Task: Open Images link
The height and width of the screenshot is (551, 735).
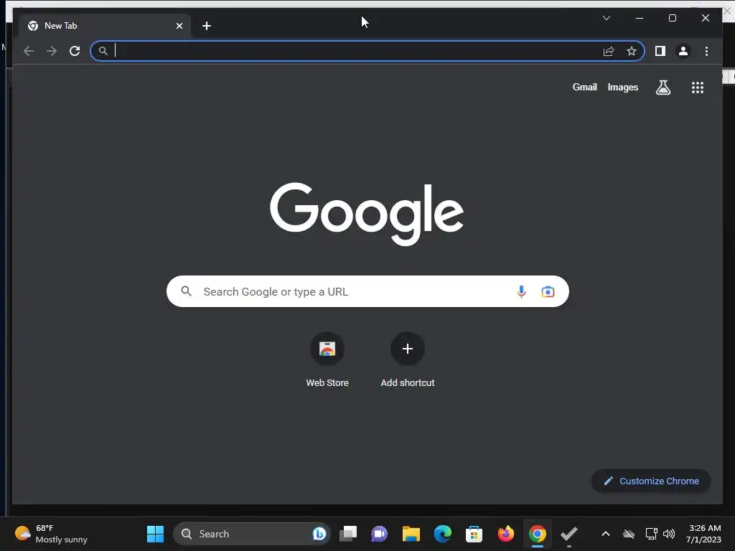Action: [x=622, y=87]
